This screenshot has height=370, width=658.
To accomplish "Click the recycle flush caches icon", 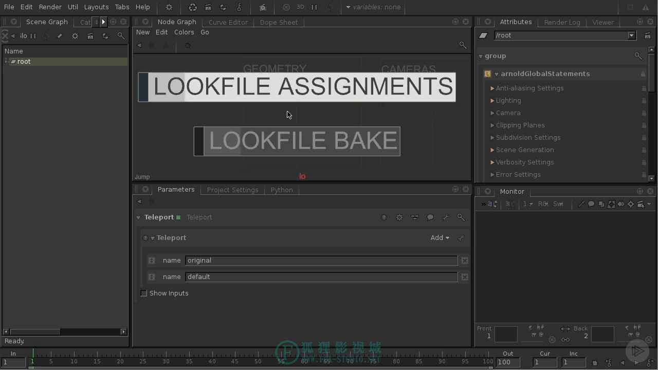I will coord(193,7).
